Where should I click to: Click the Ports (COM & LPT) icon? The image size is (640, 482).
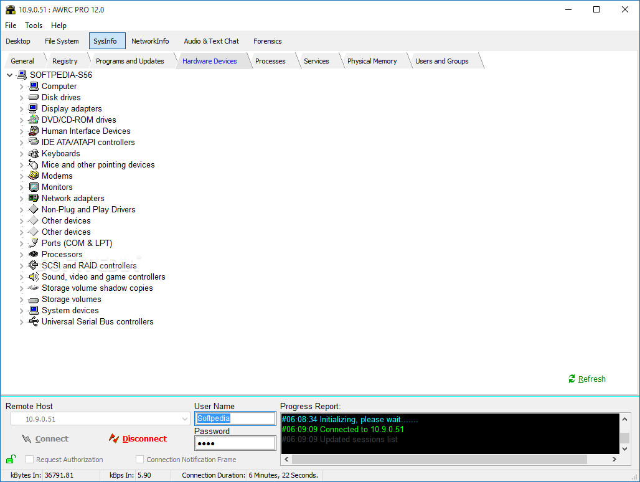34,243
